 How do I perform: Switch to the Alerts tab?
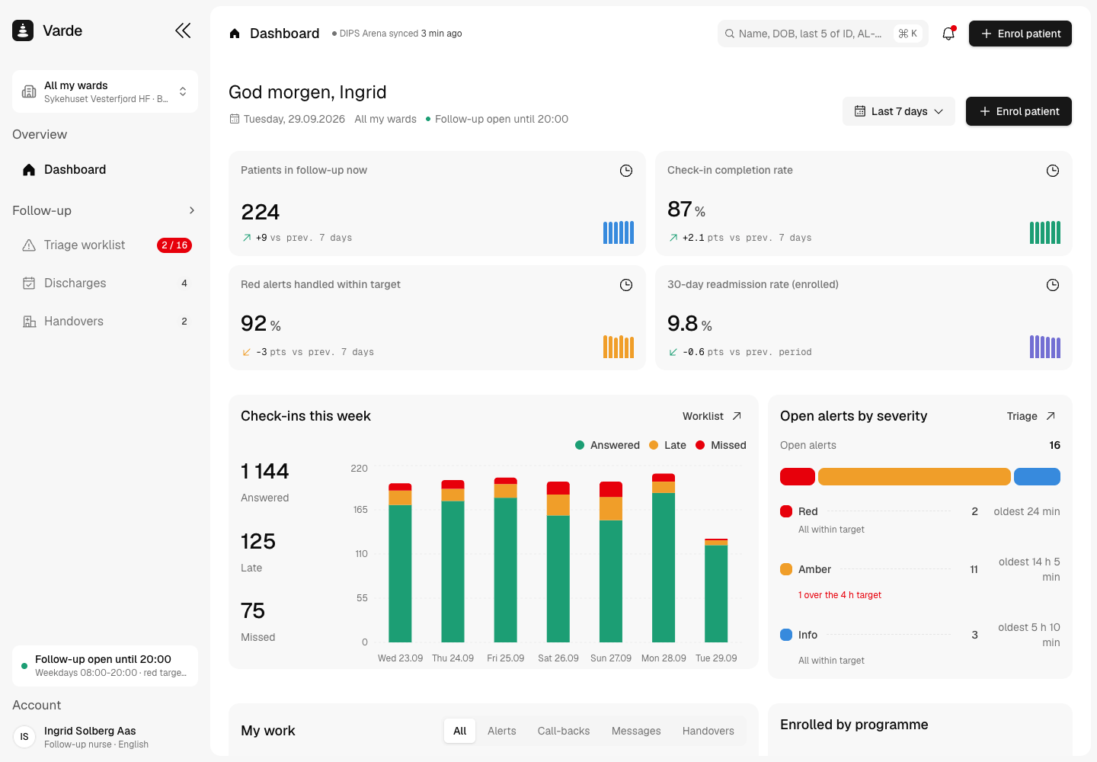tap(502, 731)
